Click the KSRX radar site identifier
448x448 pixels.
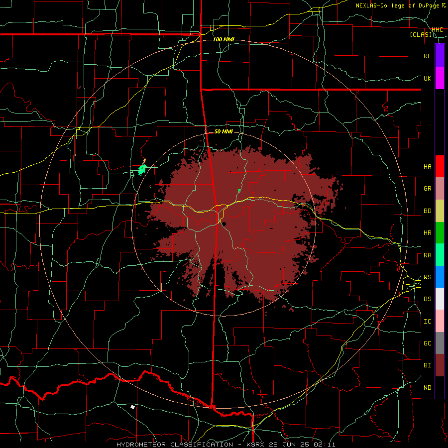point(254,445)
